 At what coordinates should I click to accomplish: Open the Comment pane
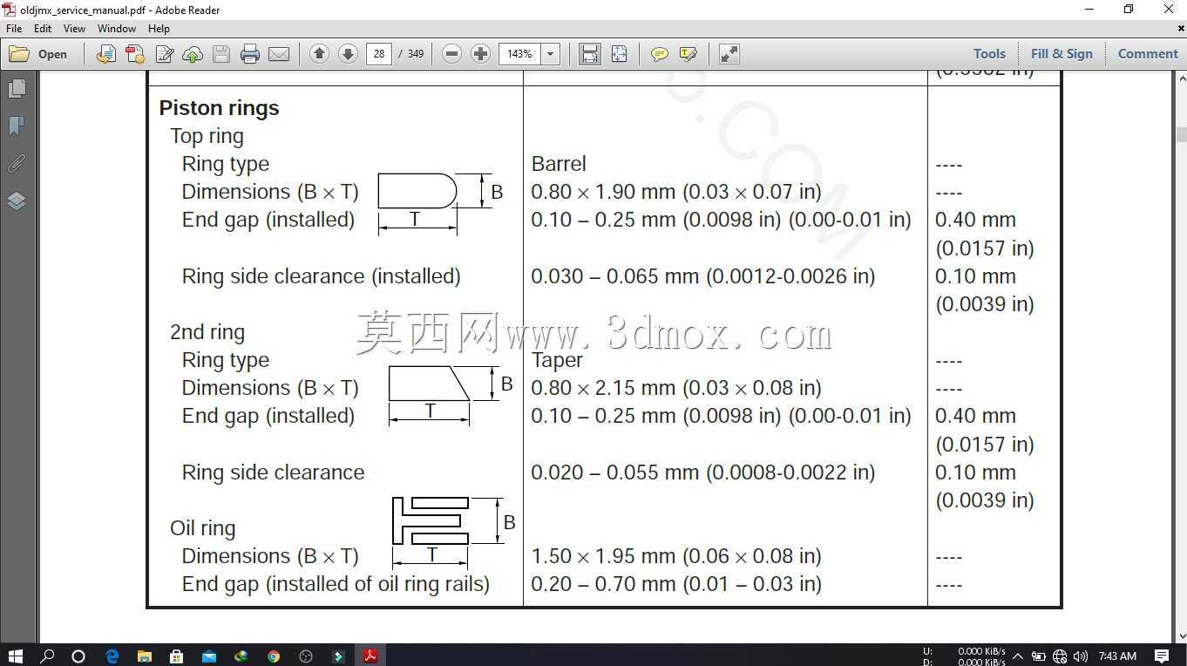click(x=1148, y=54)
